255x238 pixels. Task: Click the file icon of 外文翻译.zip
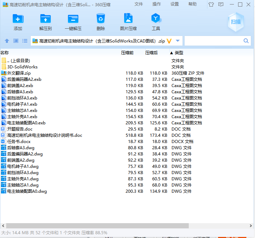pos(3,73)
